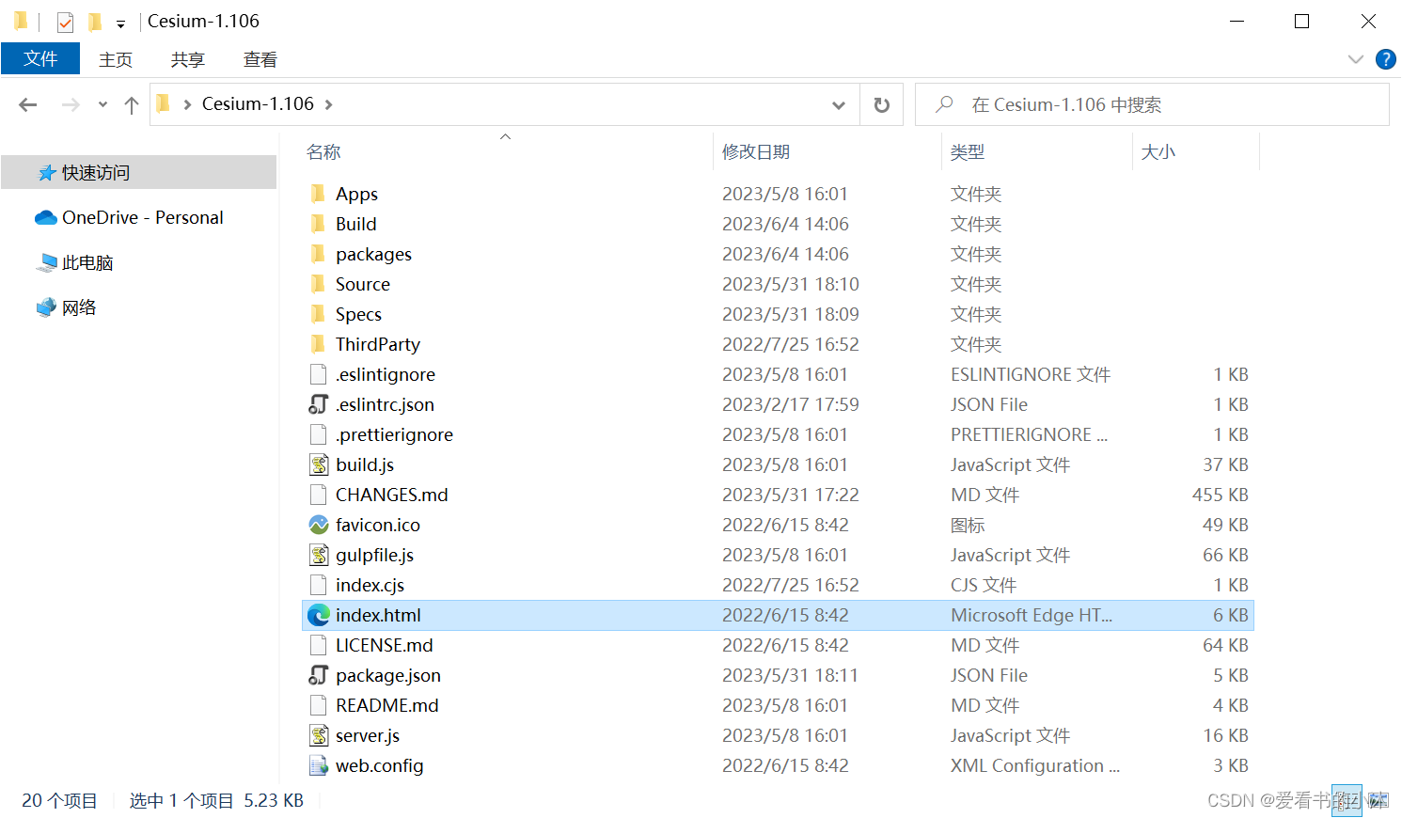Image resolution: width=1402 pixels, height=818 pixels.
Task: Expand the address bar history dropdown
Action: coord(839,105)
